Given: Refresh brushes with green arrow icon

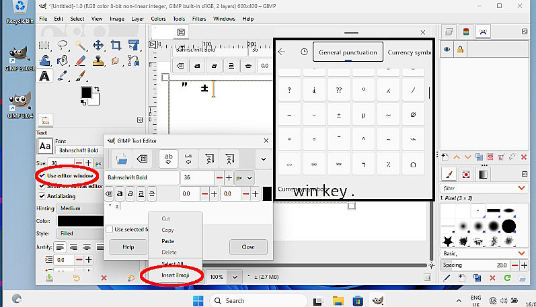Looking at the screenshot, I should [x=507, y=278].
